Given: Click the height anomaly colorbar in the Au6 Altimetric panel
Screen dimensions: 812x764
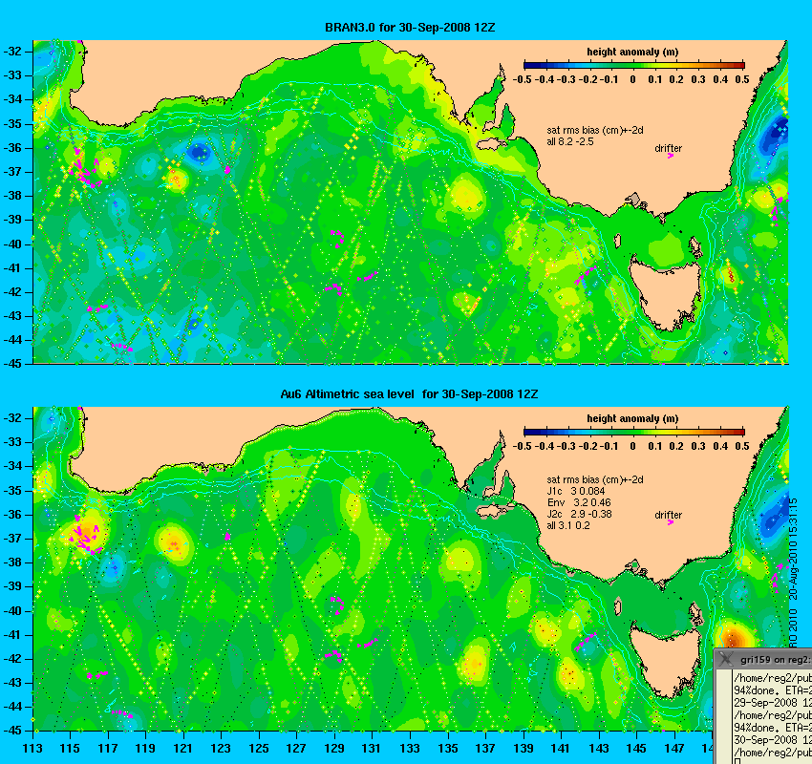Looking at the screenshot, I should pos(634,432).
